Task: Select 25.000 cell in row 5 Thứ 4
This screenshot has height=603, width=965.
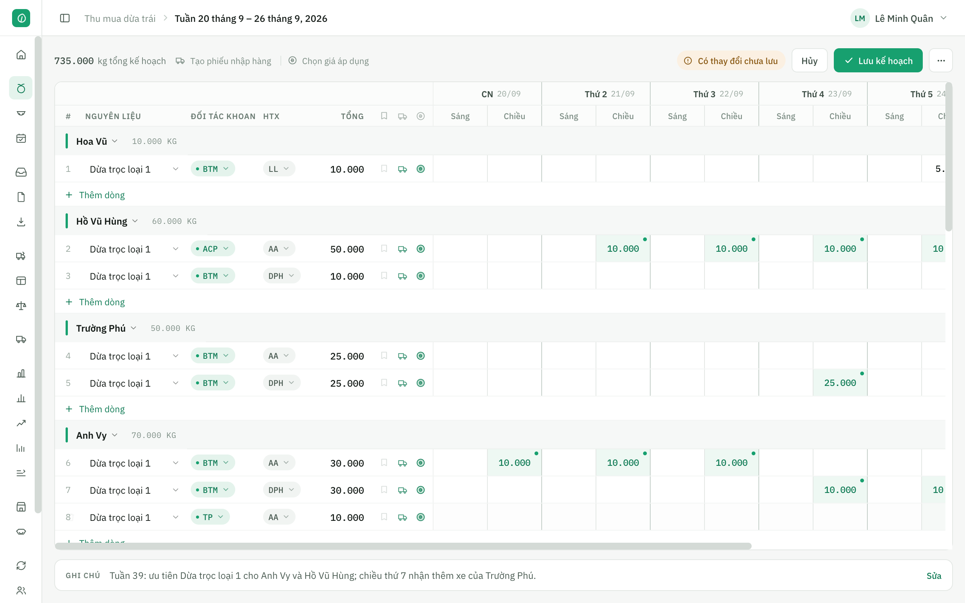Action: (x=840, y=383)
